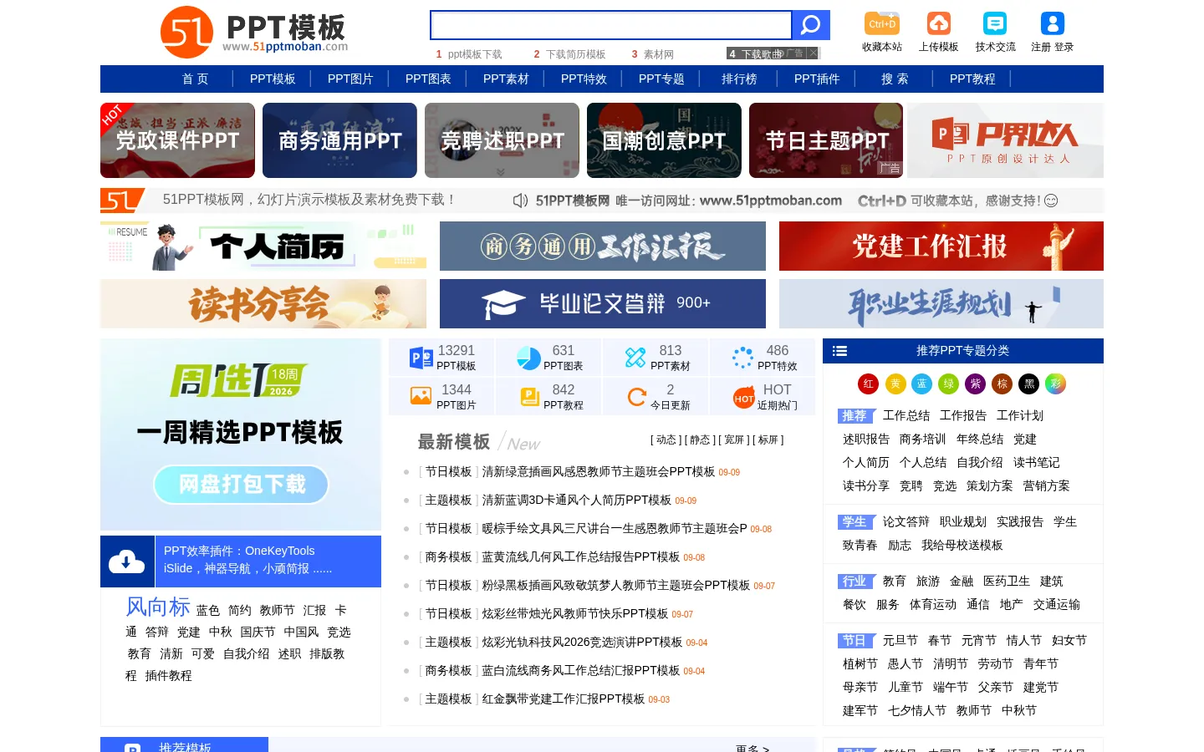Open the 论文答辩 topic link
This screenshot has width=1204, height=752.
pyautogui.click(x=906, y=521)
